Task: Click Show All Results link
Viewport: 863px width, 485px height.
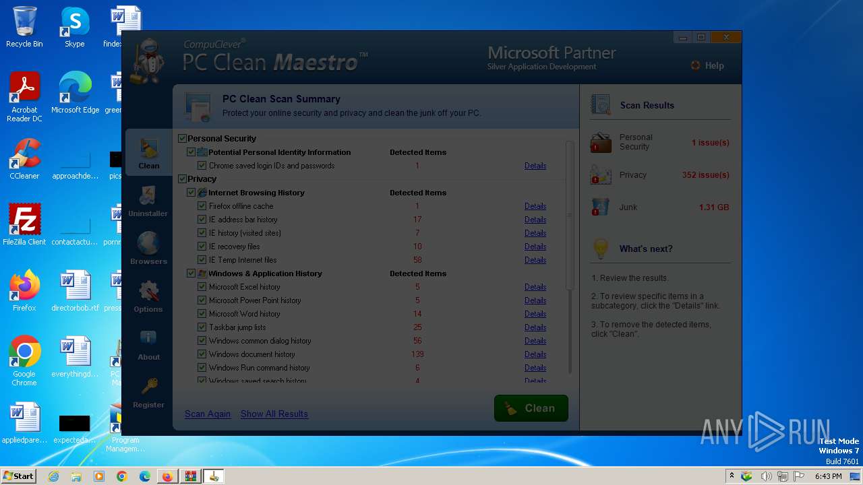Action: coord(274,414)
